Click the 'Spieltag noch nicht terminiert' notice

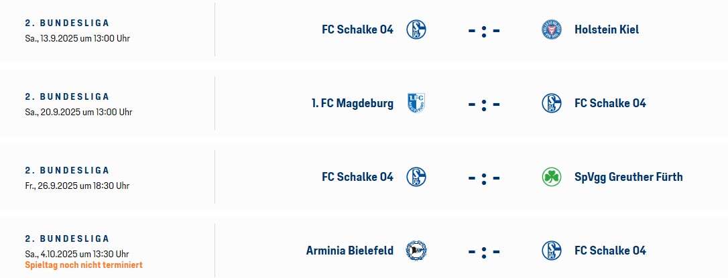point(84,265)
